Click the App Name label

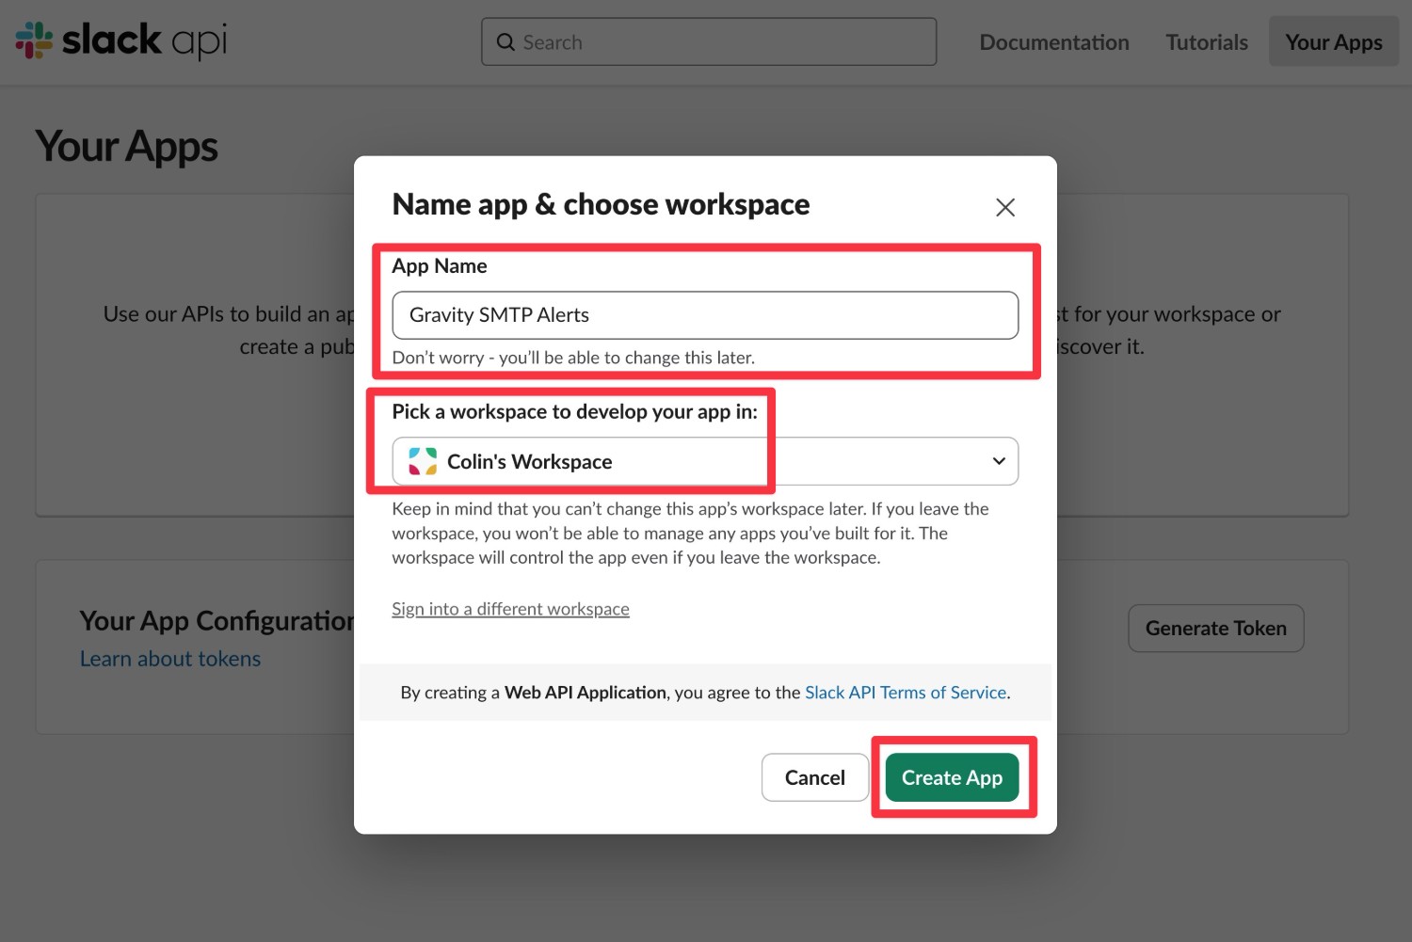tap(440, 266)
